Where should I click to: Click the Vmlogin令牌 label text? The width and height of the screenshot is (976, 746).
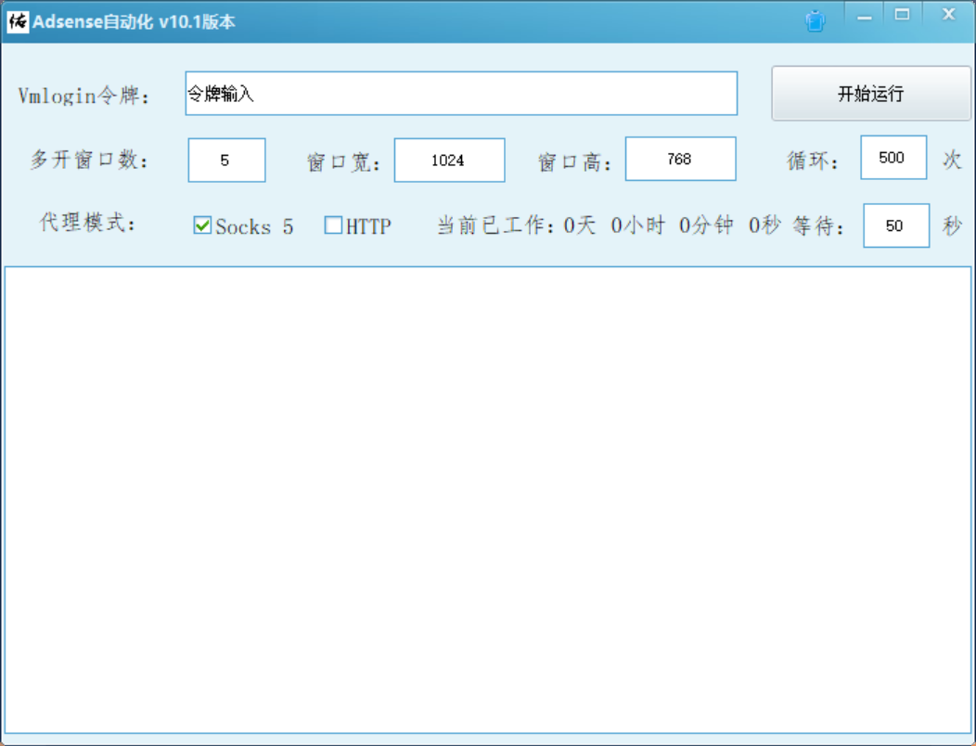[83, 96]
